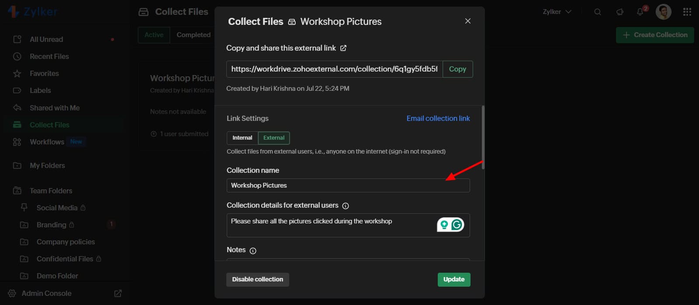The image size is (699, 305).
Task: Click info icon beside Collection details label
Action: [x=345, y=206]
